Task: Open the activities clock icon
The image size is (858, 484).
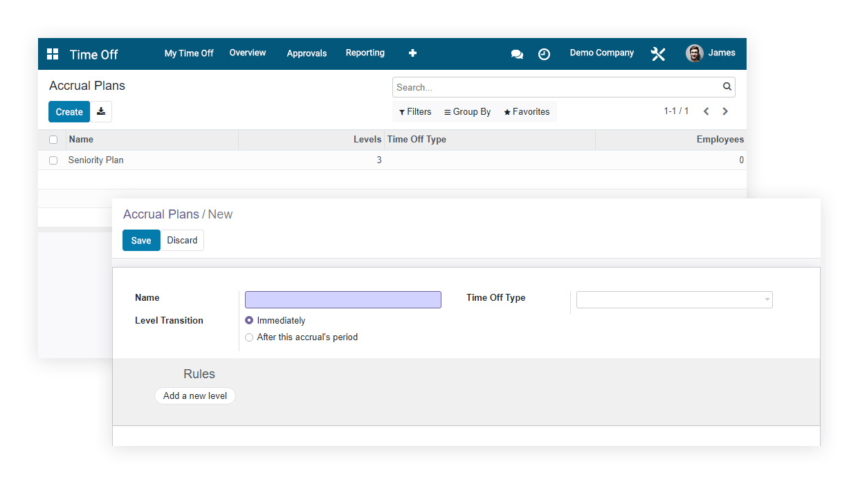Action: [545, 54]
